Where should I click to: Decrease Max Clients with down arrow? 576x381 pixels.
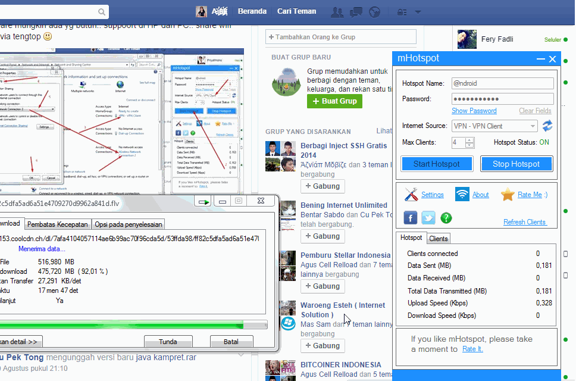tap(469, 145)
